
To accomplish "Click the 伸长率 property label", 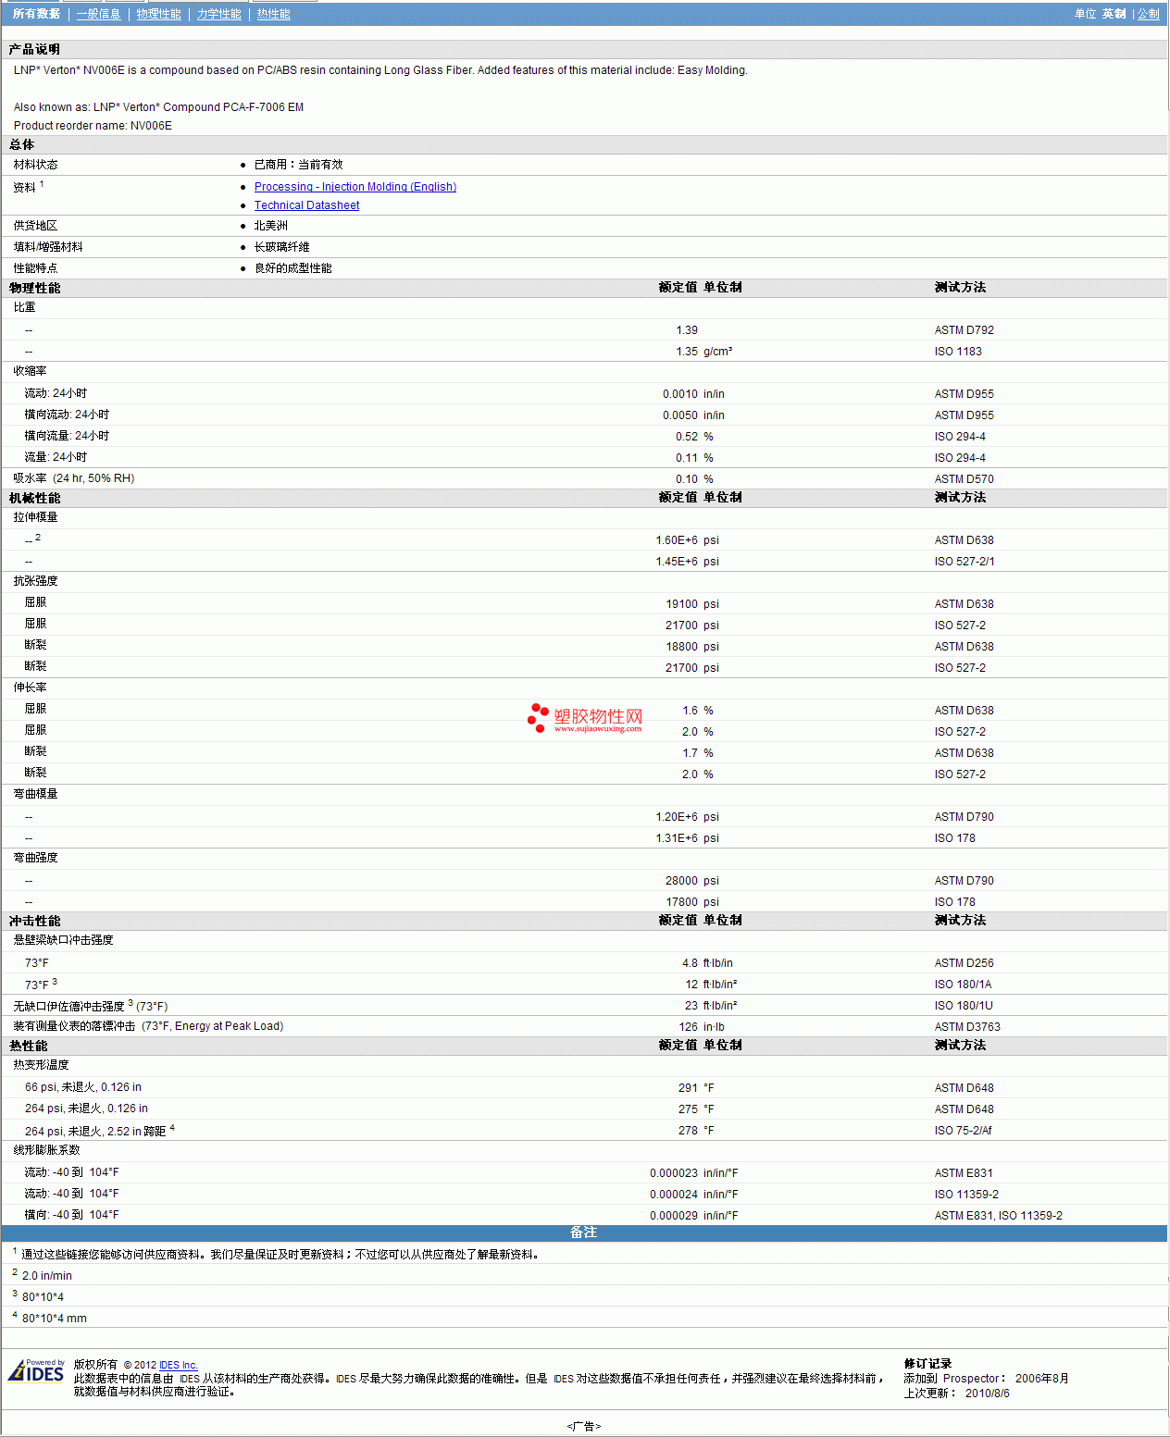I will (x=30, y=688).
